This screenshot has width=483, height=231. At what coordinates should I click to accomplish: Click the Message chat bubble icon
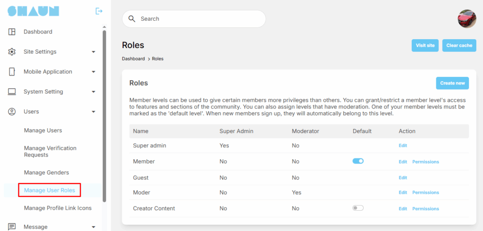[12, 227]
